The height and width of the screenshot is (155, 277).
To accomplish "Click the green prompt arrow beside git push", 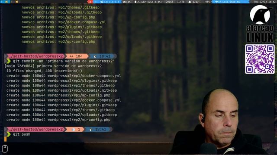I will click(8, 134).
